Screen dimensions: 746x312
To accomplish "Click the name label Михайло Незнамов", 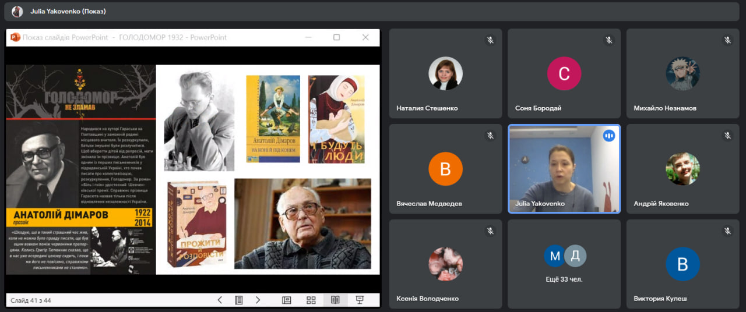I will [x=665, y=108].
